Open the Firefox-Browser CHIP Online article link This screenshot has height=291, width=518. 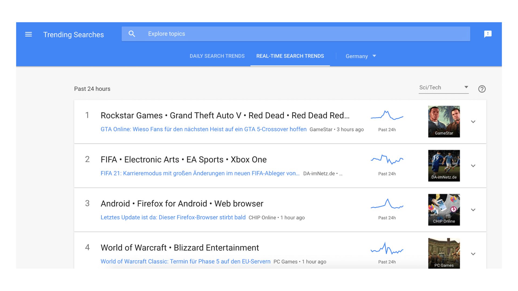click(173, 217)
